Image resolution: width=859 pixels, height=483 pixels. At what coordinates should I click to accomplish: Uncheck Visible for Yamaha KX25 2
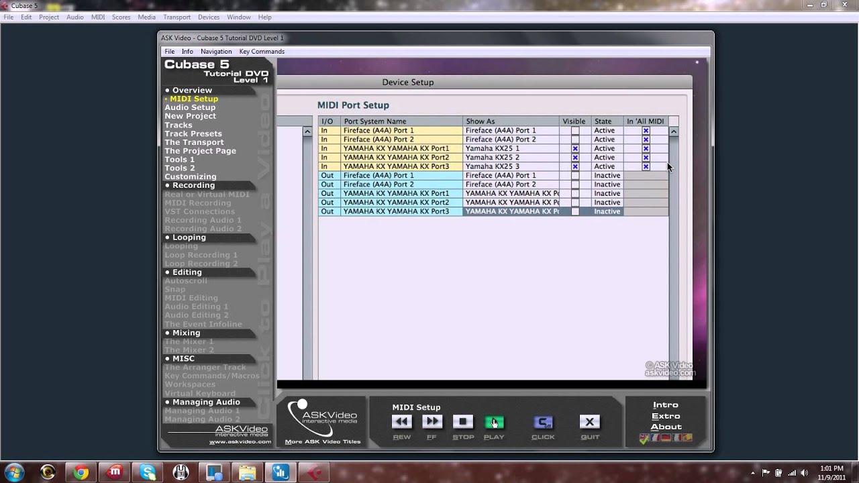click(575, 158)
